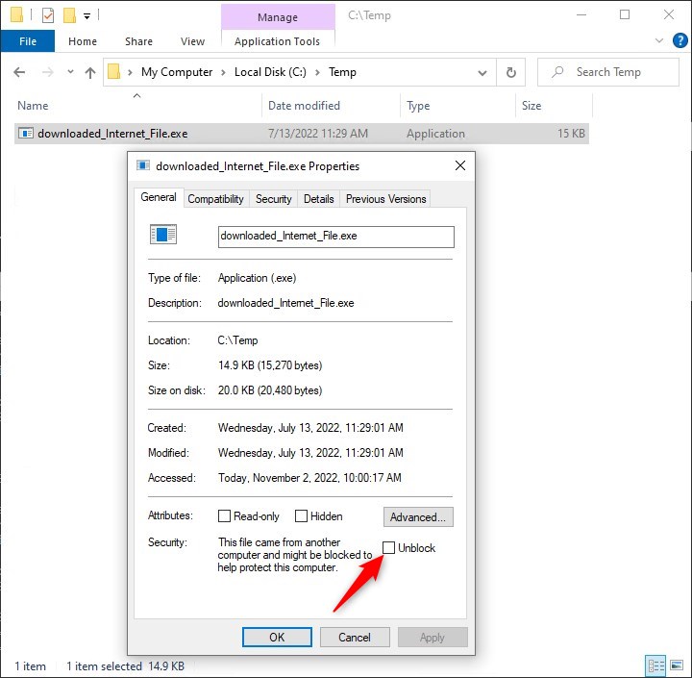The height and width of the screenshot is (678, 692).
Task: Click the New folder quick access icon
Action: point(69,15)
